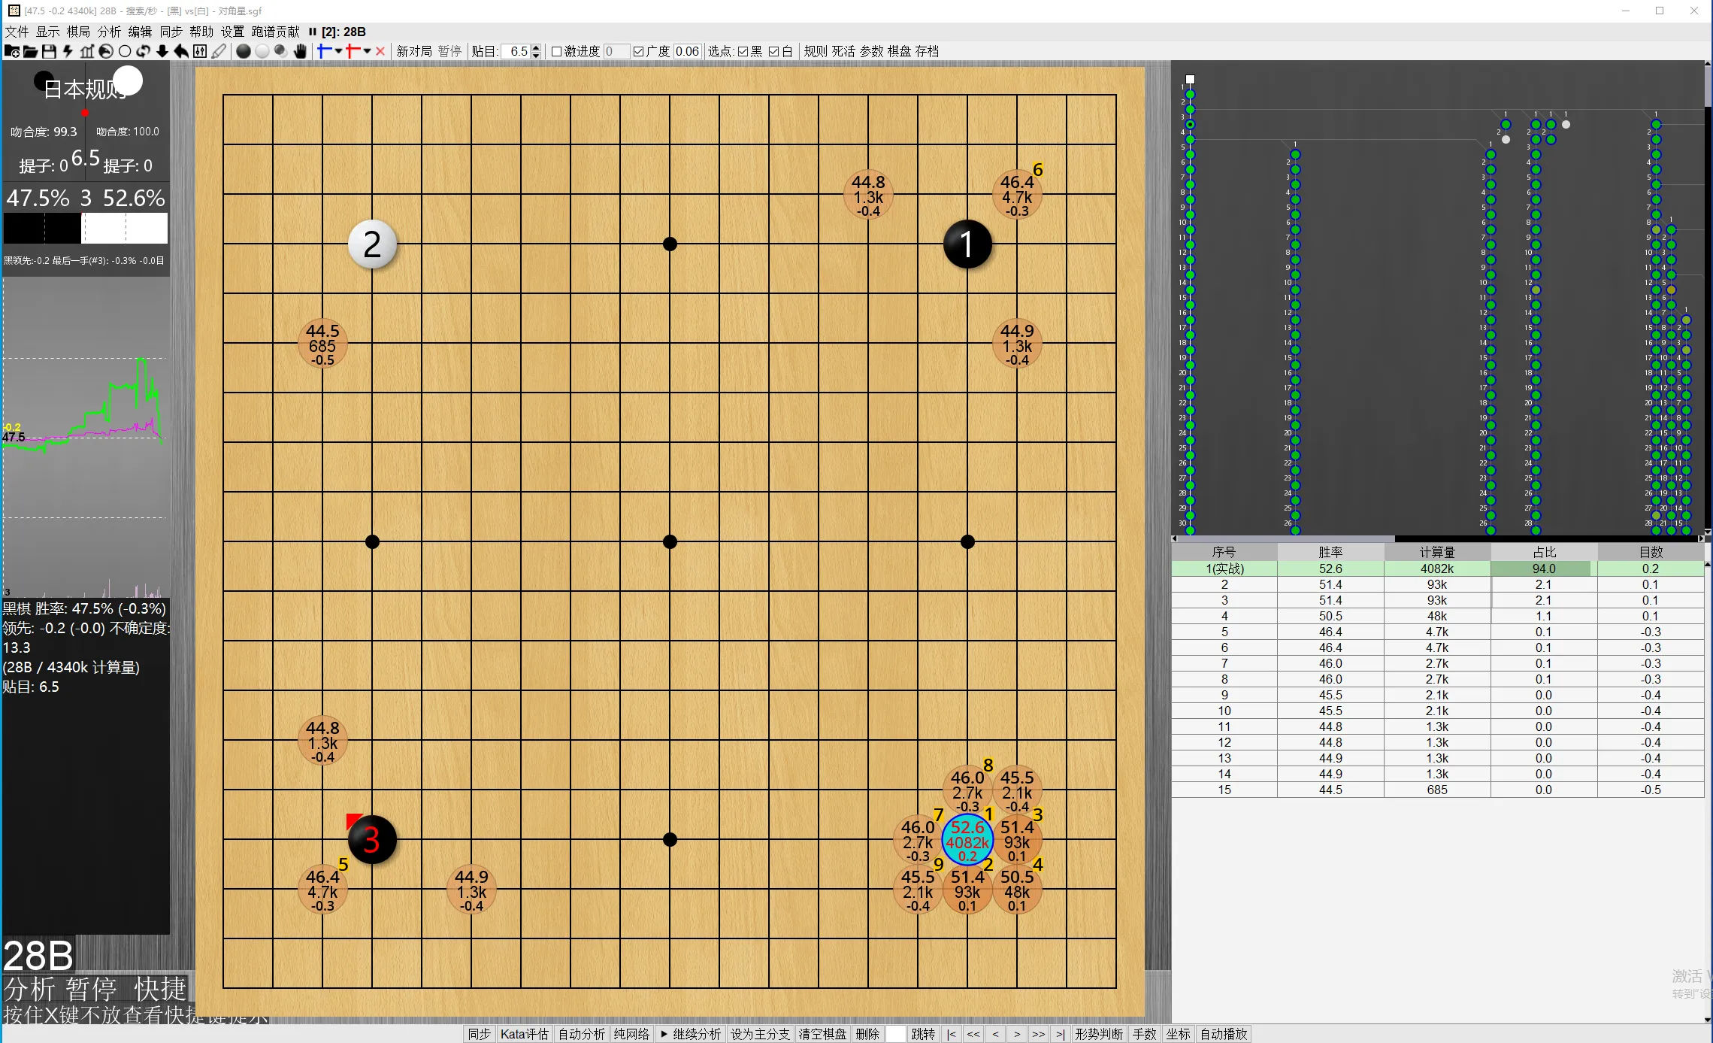Increase komi with the 贴目 stepper arrow

pyautogui.click(x=536, y=47)
